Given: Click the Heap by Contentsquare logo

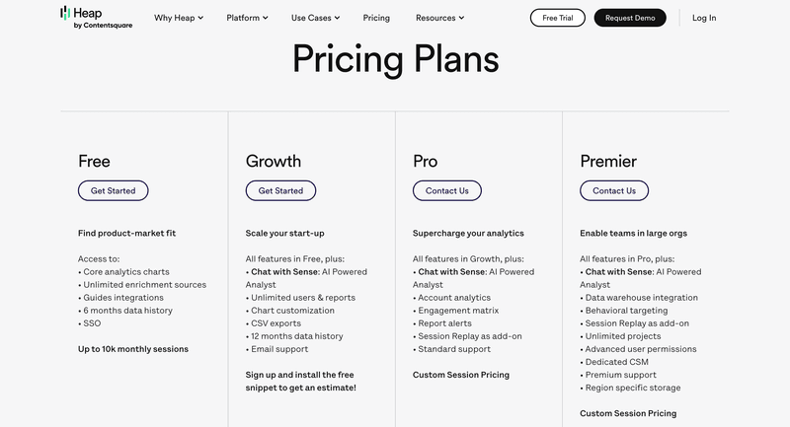Looking at the screenshot, I should click(95, 17).
